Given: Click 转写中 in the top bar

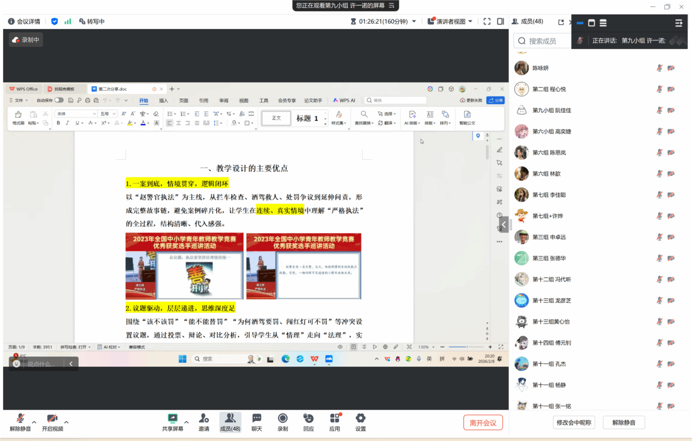Looking at the screenshot, I should (x=92, y=22).
